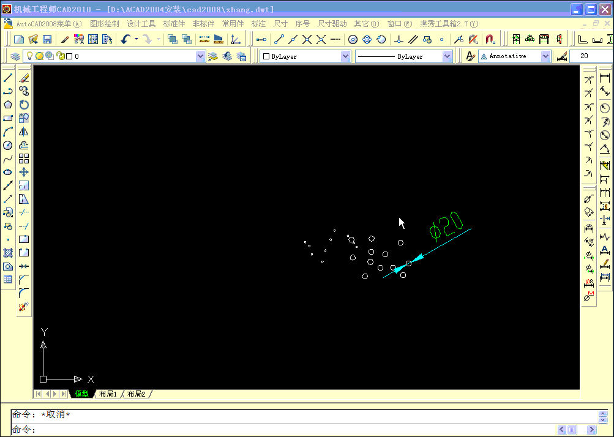
Task: Open the Hatch tool
Action: (8, 253)
